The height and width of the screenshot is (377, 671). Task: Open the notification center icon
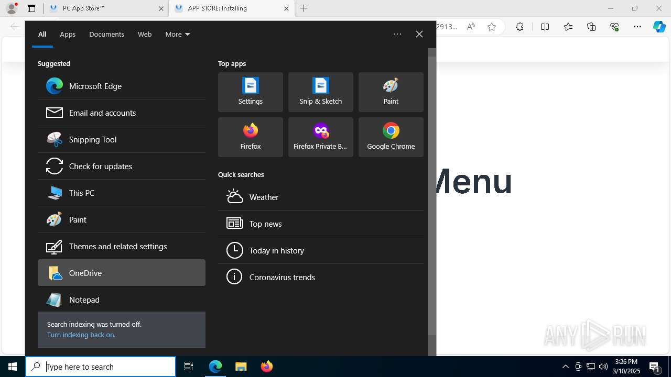pyautogui.click(x=655, y=367)
